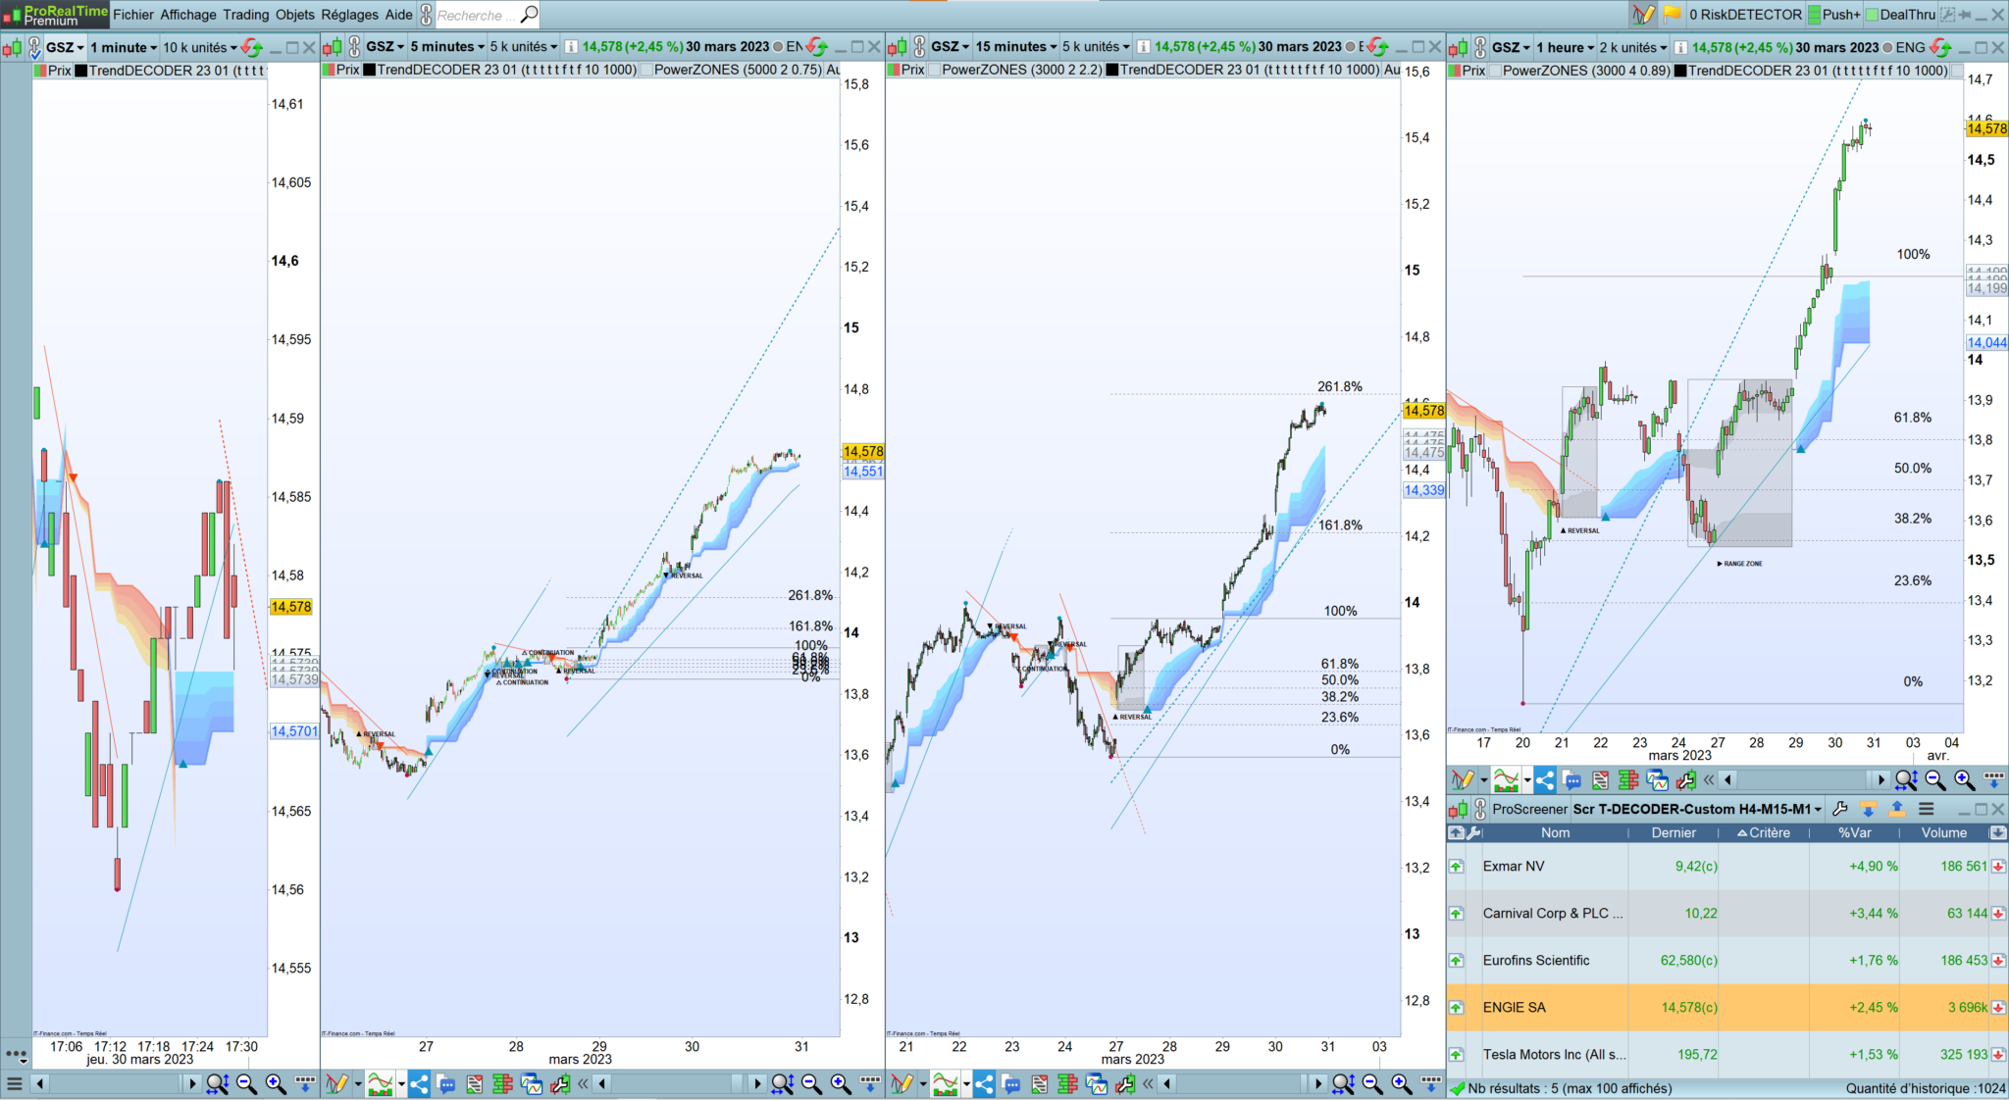
Task: Click share icon under hourly chart
Action: 1545,780
